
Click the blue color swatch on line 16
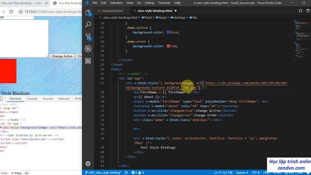169,32
